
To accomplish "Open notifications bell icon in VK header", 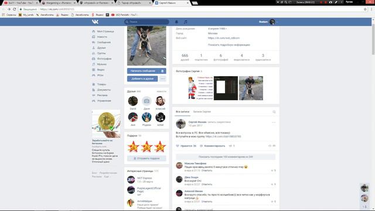I will pos(176,22).
